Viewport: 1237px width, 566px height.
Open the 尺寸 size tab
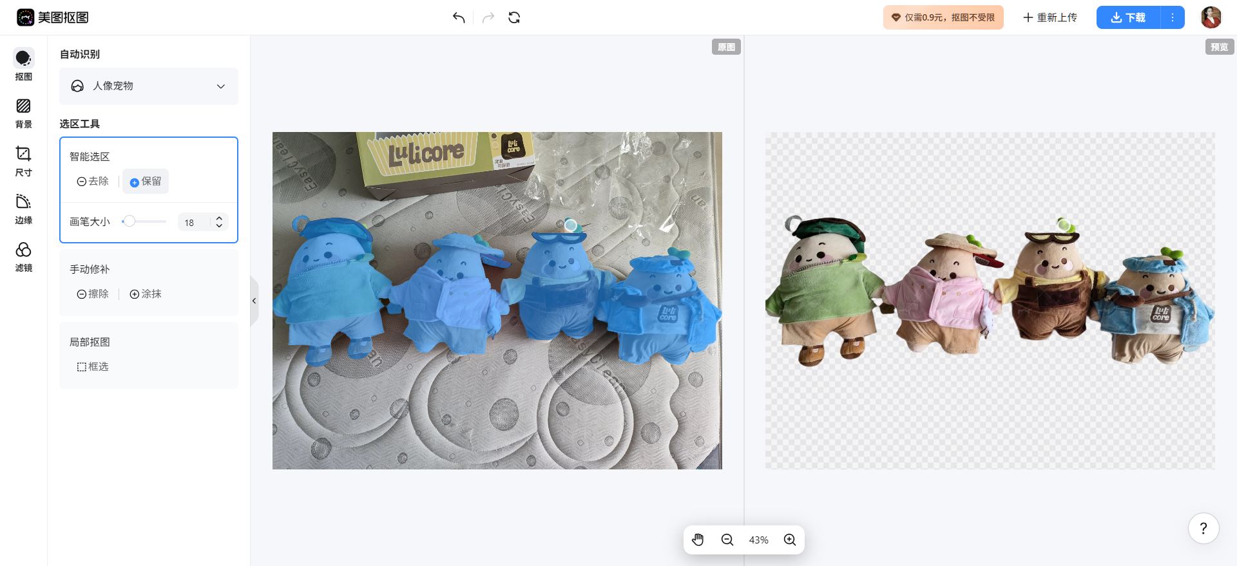24,161
